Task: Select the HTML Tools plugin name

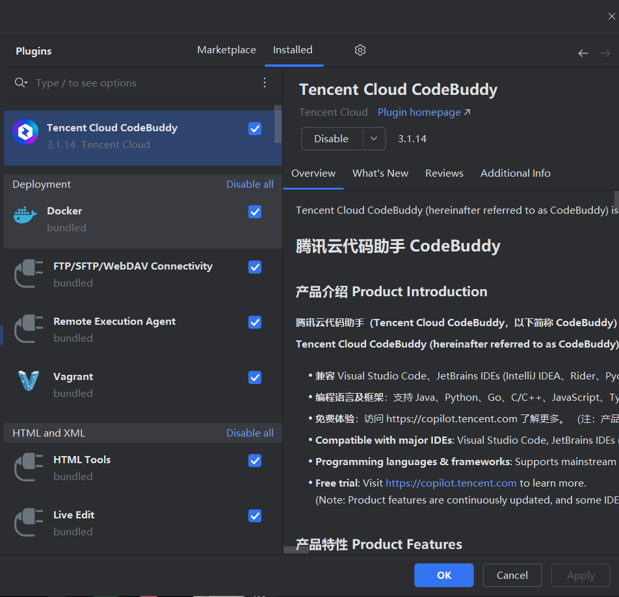Action: [82, 460]
